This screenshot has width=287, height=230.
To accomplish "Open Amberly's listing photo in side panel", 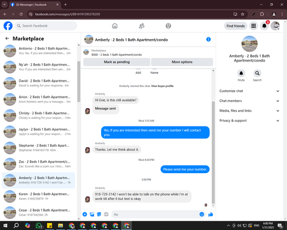I will pyautogui.click(x=250, y=44).
